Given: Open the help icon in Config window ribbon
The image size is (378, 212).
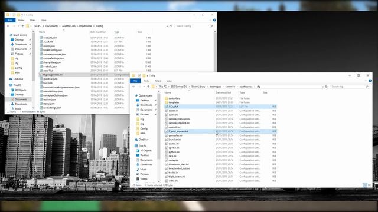Looking at the screenshot, I should tap(214, 20).
